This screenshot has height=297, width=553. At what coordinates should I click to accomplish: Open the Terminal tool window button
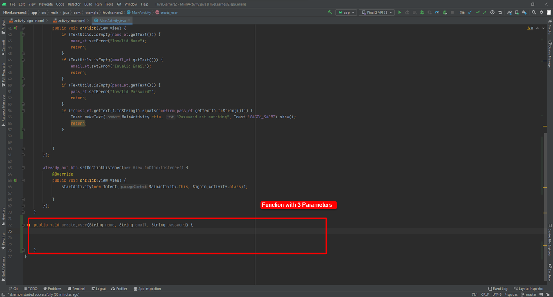pyautogui.click(x=76, y=289)
